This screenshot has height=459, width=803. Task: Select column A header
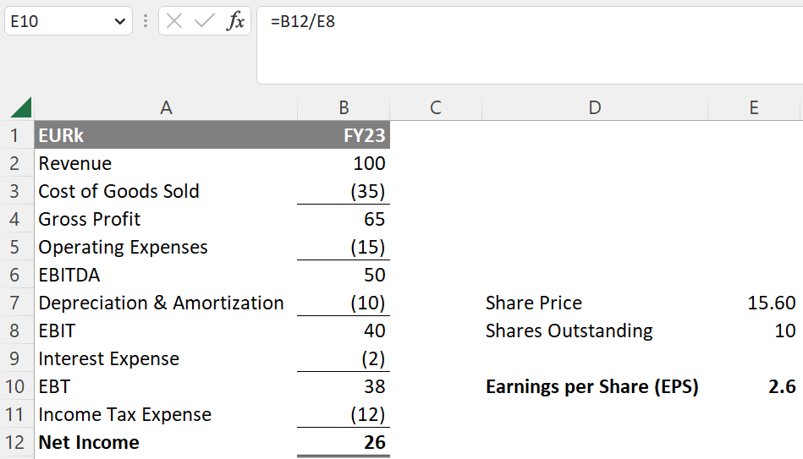tap(166, 107)
